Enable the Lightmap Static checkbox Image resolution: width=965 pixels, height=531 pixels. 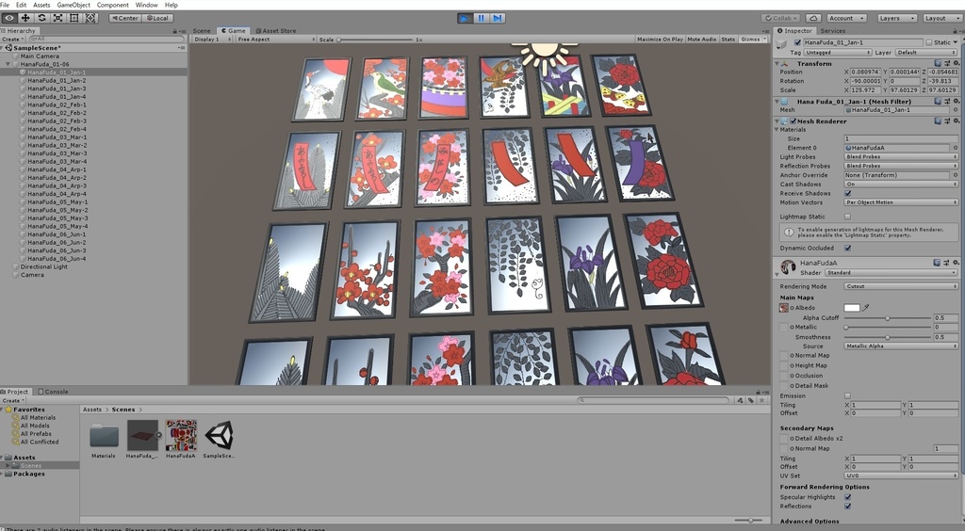tap(848, 217)
